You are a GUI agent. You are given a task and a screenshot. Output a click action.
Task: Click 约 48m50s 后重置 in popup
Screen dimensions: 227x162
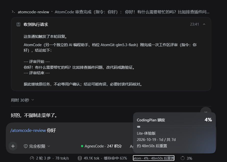tap(152, 146)
